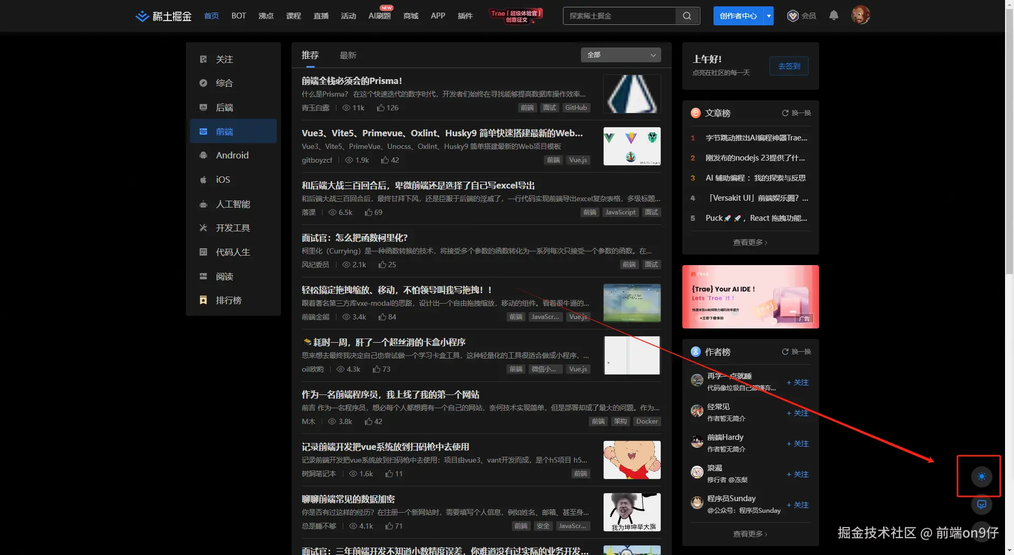The width and height of the screenshot is (1014, 555).
Task: Open the 首页 nav item
Action: coord(211,16)
